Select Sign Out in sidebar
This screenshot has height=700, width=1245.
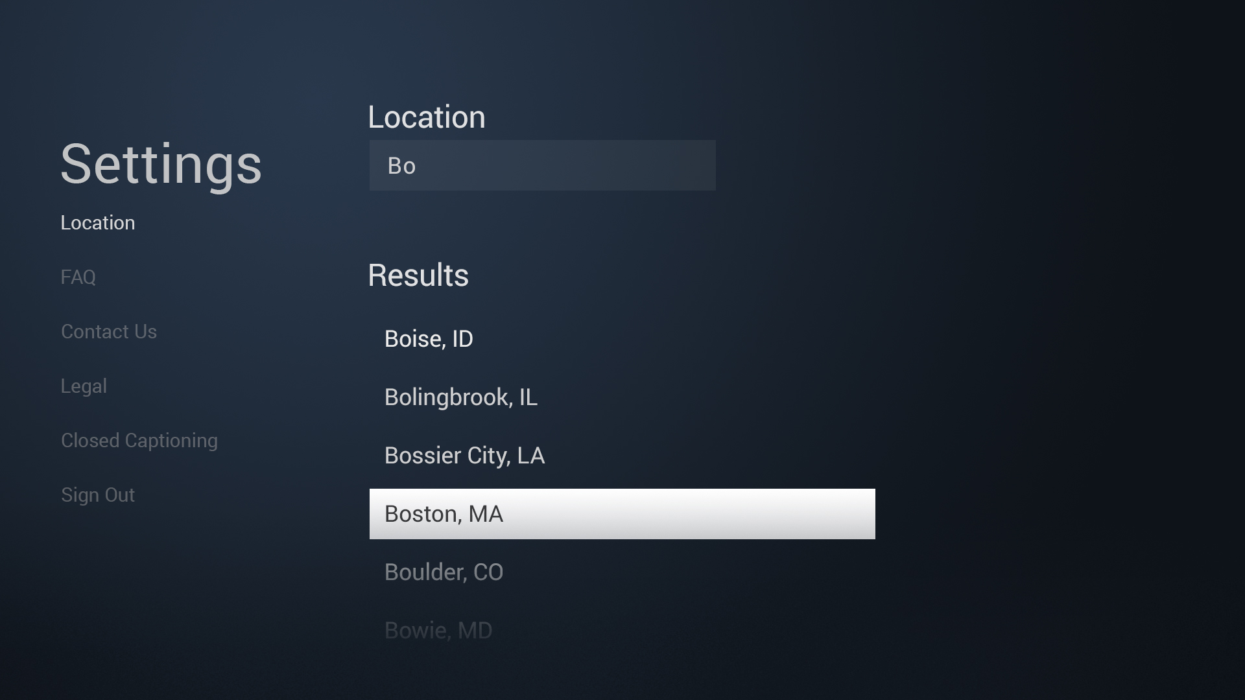click(x=98, y=495)
